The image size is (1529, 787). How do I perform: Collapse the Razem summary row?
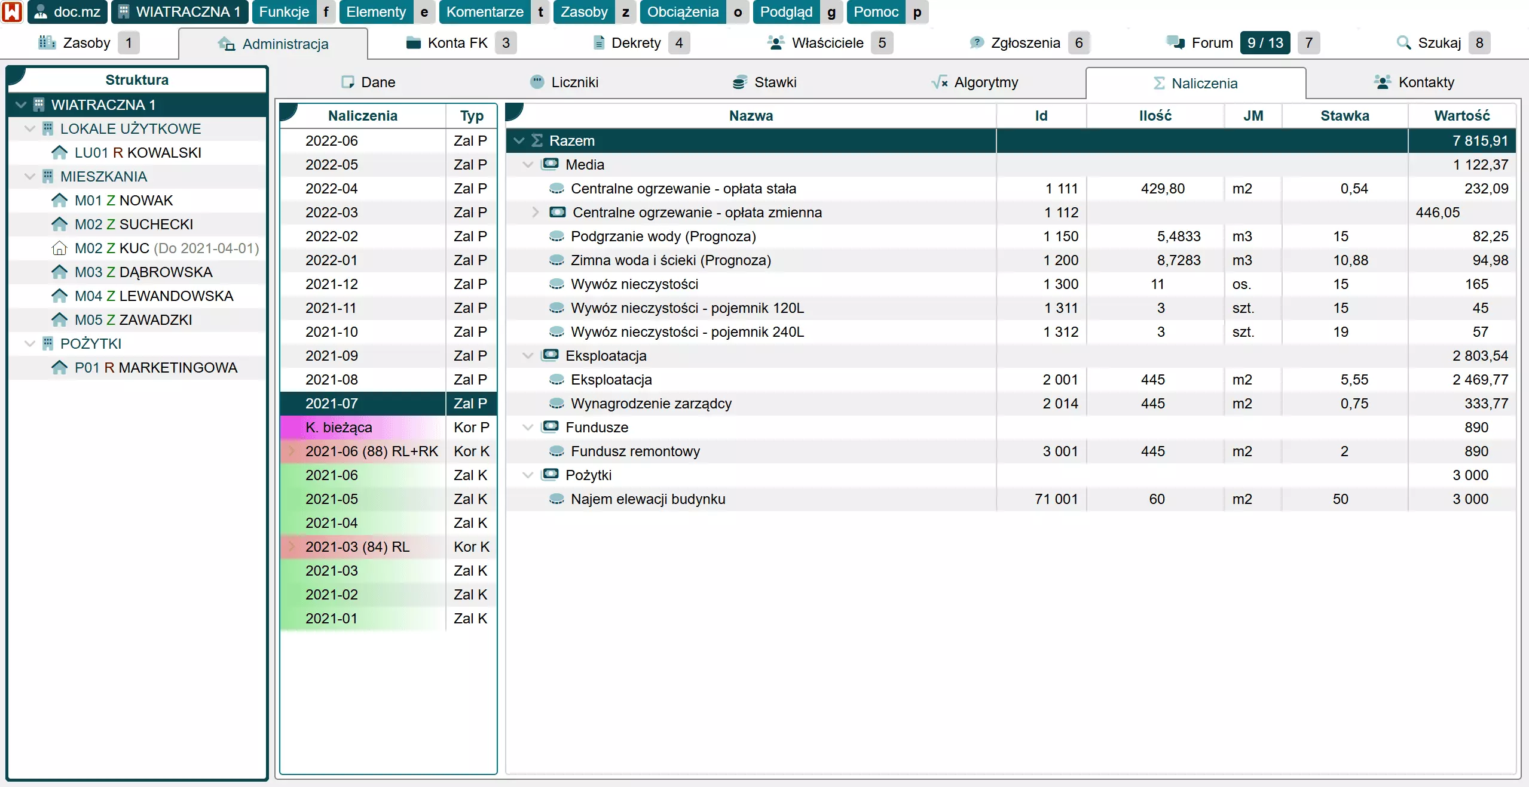click(519, 141)
